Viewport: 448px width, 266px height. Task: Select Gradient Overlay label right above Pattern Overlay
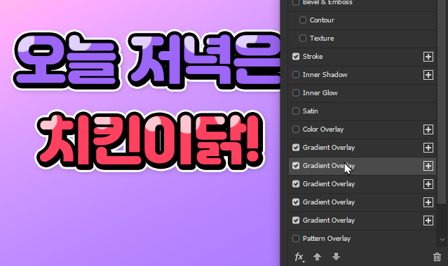pos(329,220)
